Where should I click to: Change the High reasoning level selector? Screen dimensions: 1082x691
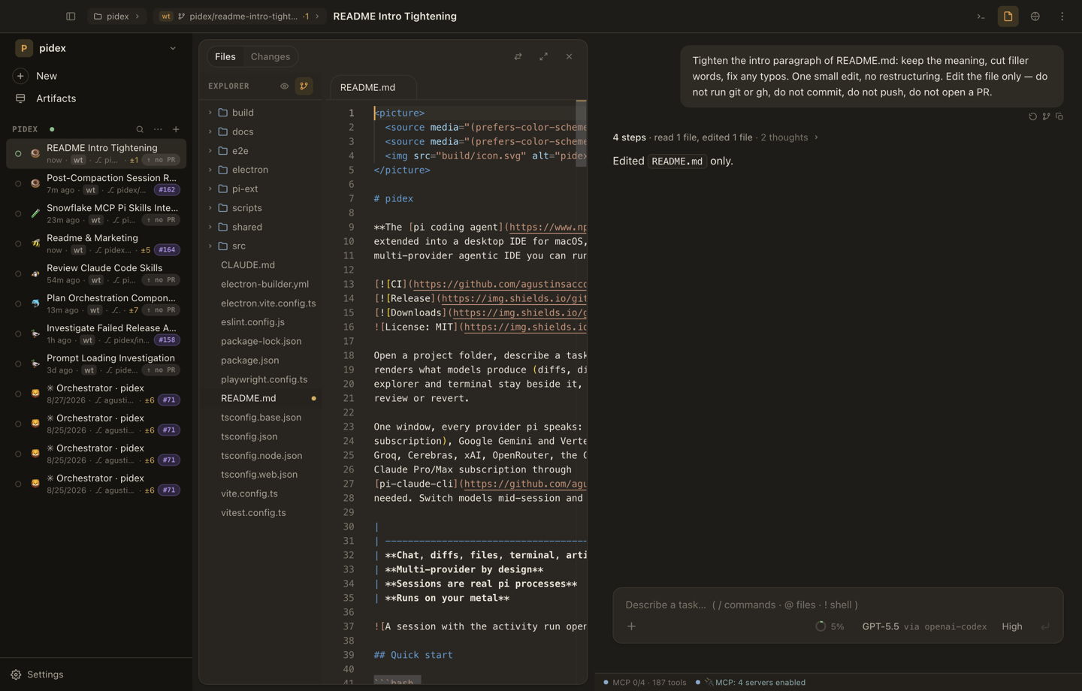1011,626
